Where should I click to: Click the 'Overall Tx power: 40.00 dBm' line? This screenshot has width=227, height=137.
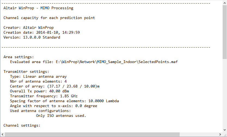coord(39,91)
